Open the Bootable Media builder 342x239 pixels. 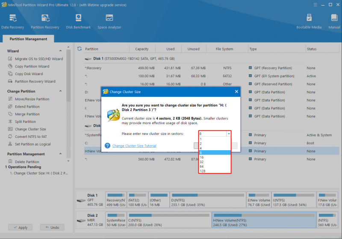click(x=309, y=21)
